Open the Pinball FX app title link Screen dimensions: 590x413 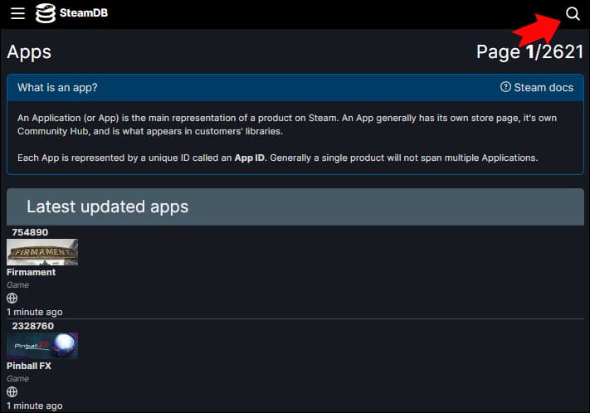pyautogui.click(x=29, y=366)
